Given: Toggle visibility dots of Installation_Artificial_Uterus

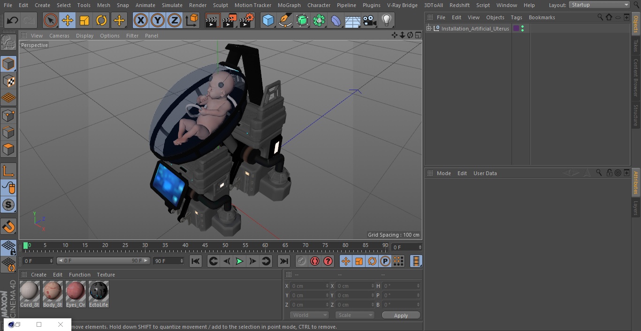Looking at the screenshot, I should click(x=522, y=29).
